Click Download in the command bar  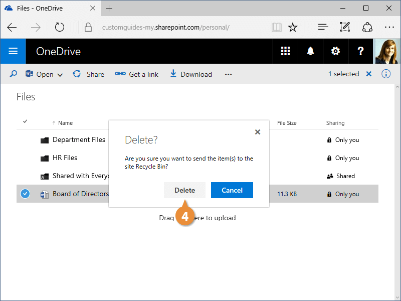click(x=190, y=74)
